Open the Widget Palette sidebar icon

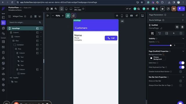tap(3, 17)
